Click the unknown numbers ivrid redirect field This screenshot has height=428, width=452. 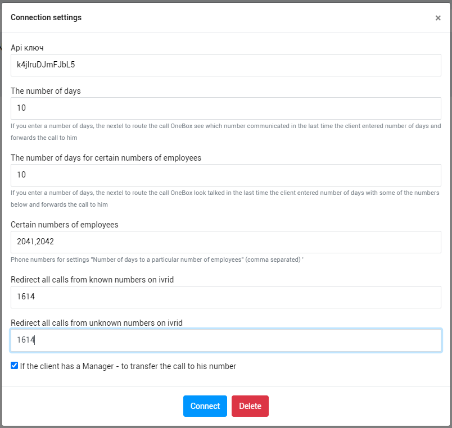pos(225,340)
